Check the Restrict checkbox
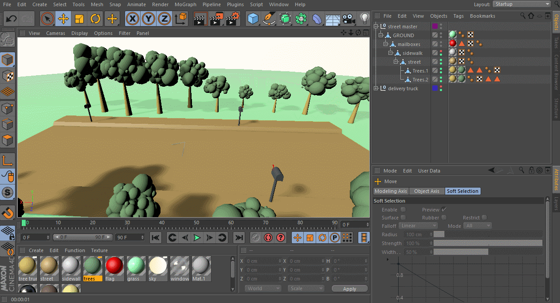560x303 pixels. click(484, 218)
